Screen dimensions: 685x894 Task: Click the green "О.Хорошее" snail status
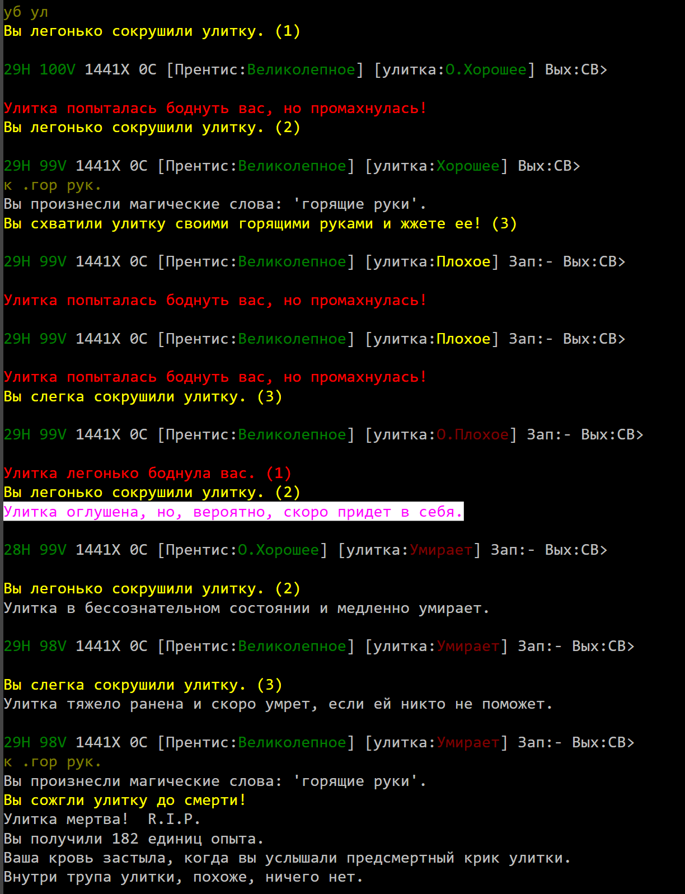click(486, 70)
